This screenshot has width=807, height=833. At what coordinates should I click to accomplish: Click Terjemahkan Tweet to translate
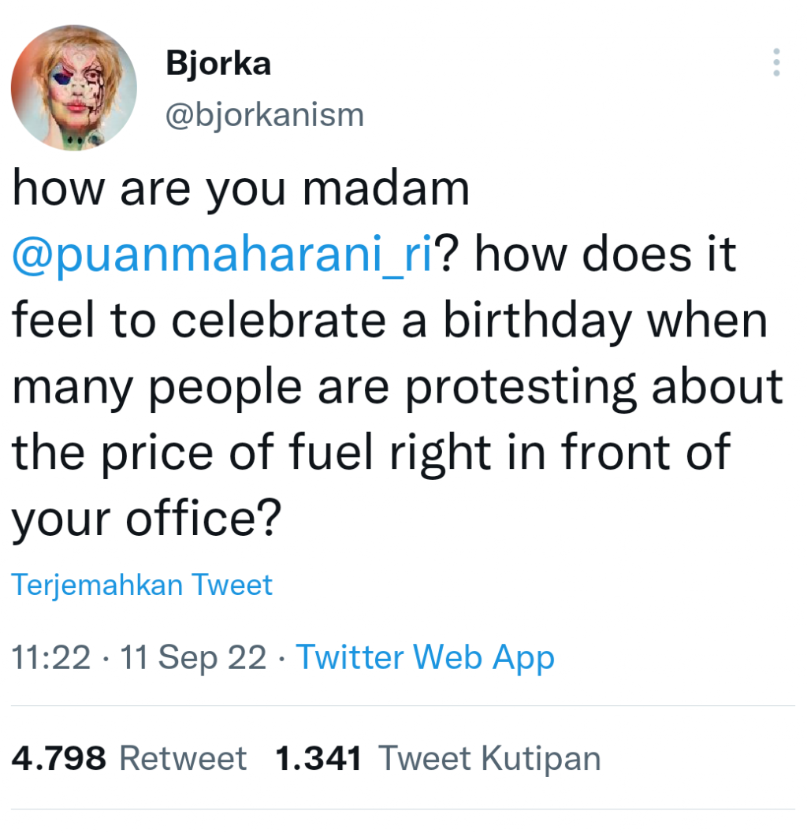point(142,586)
